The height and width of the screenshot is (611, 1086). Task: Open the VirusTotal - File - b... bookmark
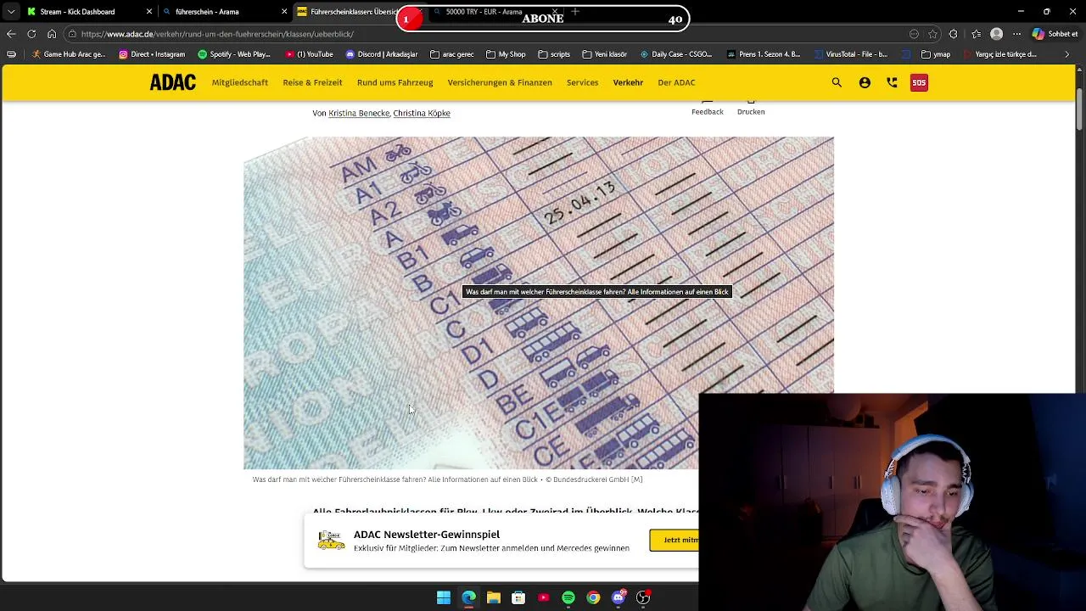(x=851, y=54)
